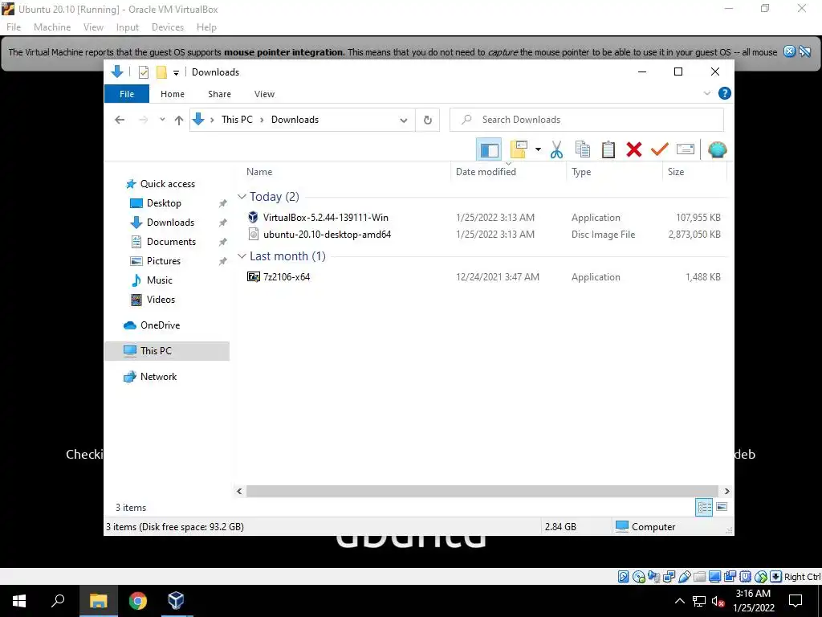Expand the folder options dropdown arrow
Viewport: 822px width, 617px height.
pos(538,149)
